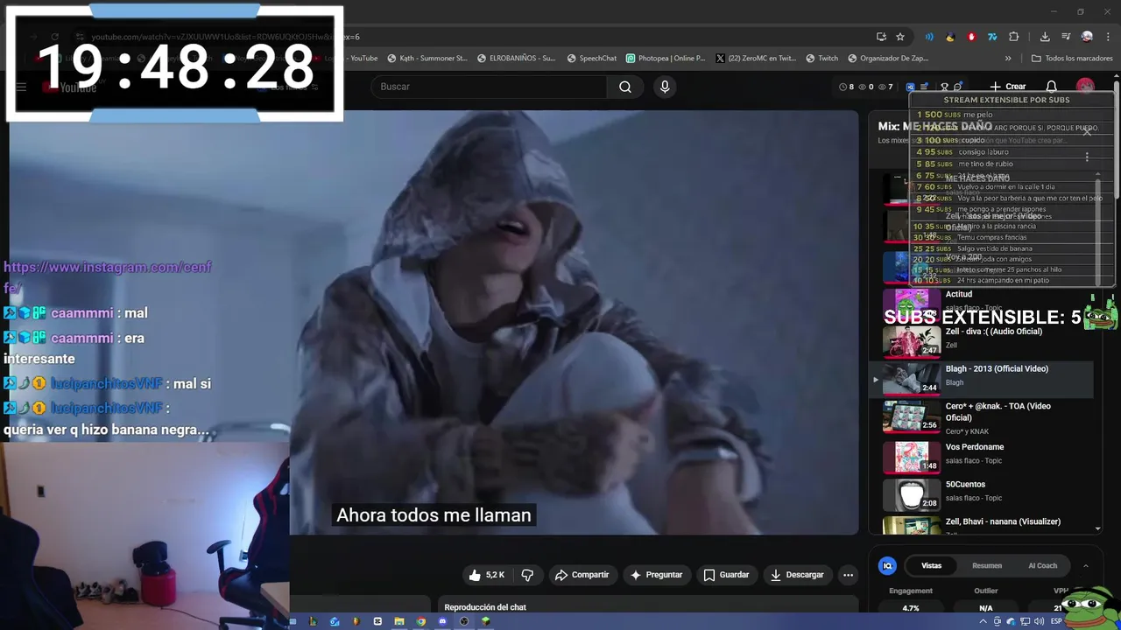Open the 7TV extension icon

pyautogui.click(x=992, y=37)
